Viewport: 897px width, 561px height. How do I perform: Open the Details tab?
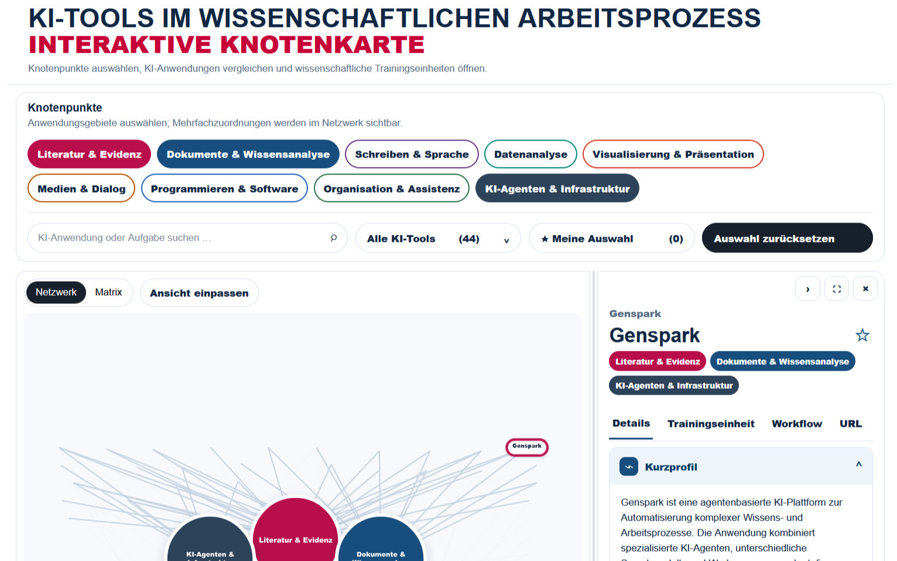631,423
